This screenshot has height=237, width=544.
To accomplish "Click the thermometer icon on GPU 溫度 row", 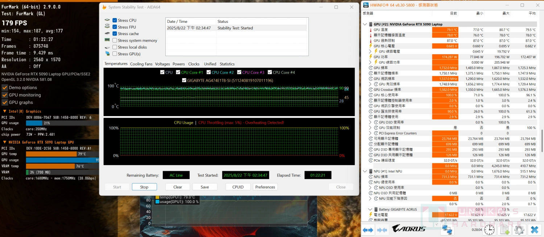I will point(371,30).
